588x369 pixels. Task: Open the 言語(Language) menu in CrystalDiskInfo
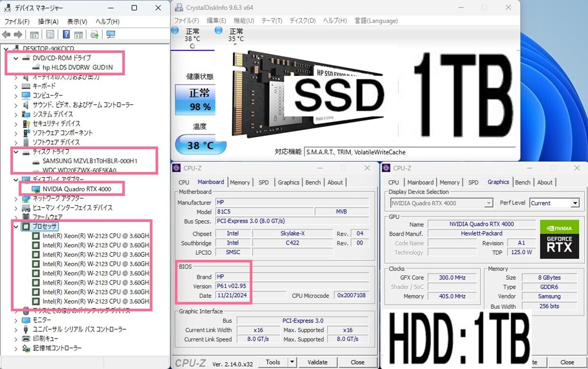376,21
